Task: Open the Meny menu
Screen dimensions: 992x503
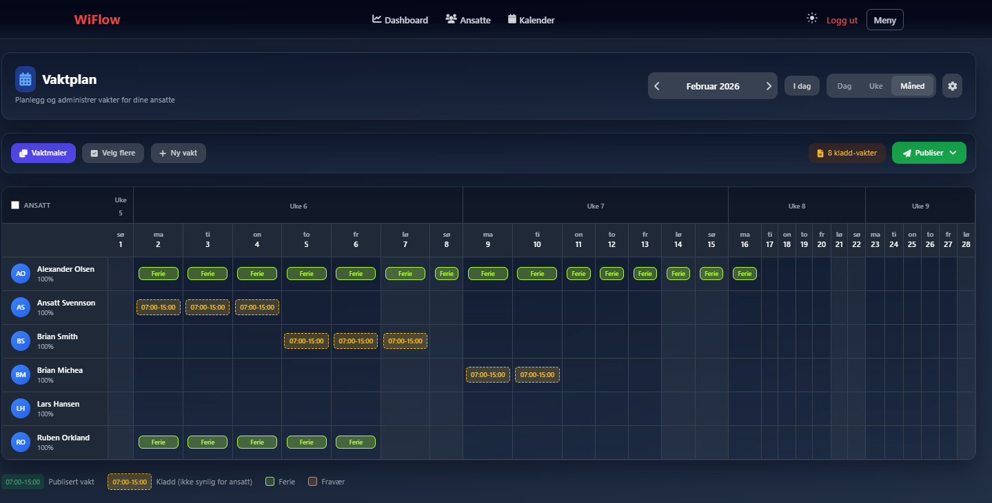Action: (x=884, y=20)
